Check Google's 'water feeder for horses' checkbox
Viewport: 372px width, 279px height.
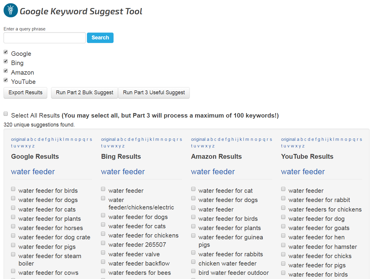tap(13, 226)
